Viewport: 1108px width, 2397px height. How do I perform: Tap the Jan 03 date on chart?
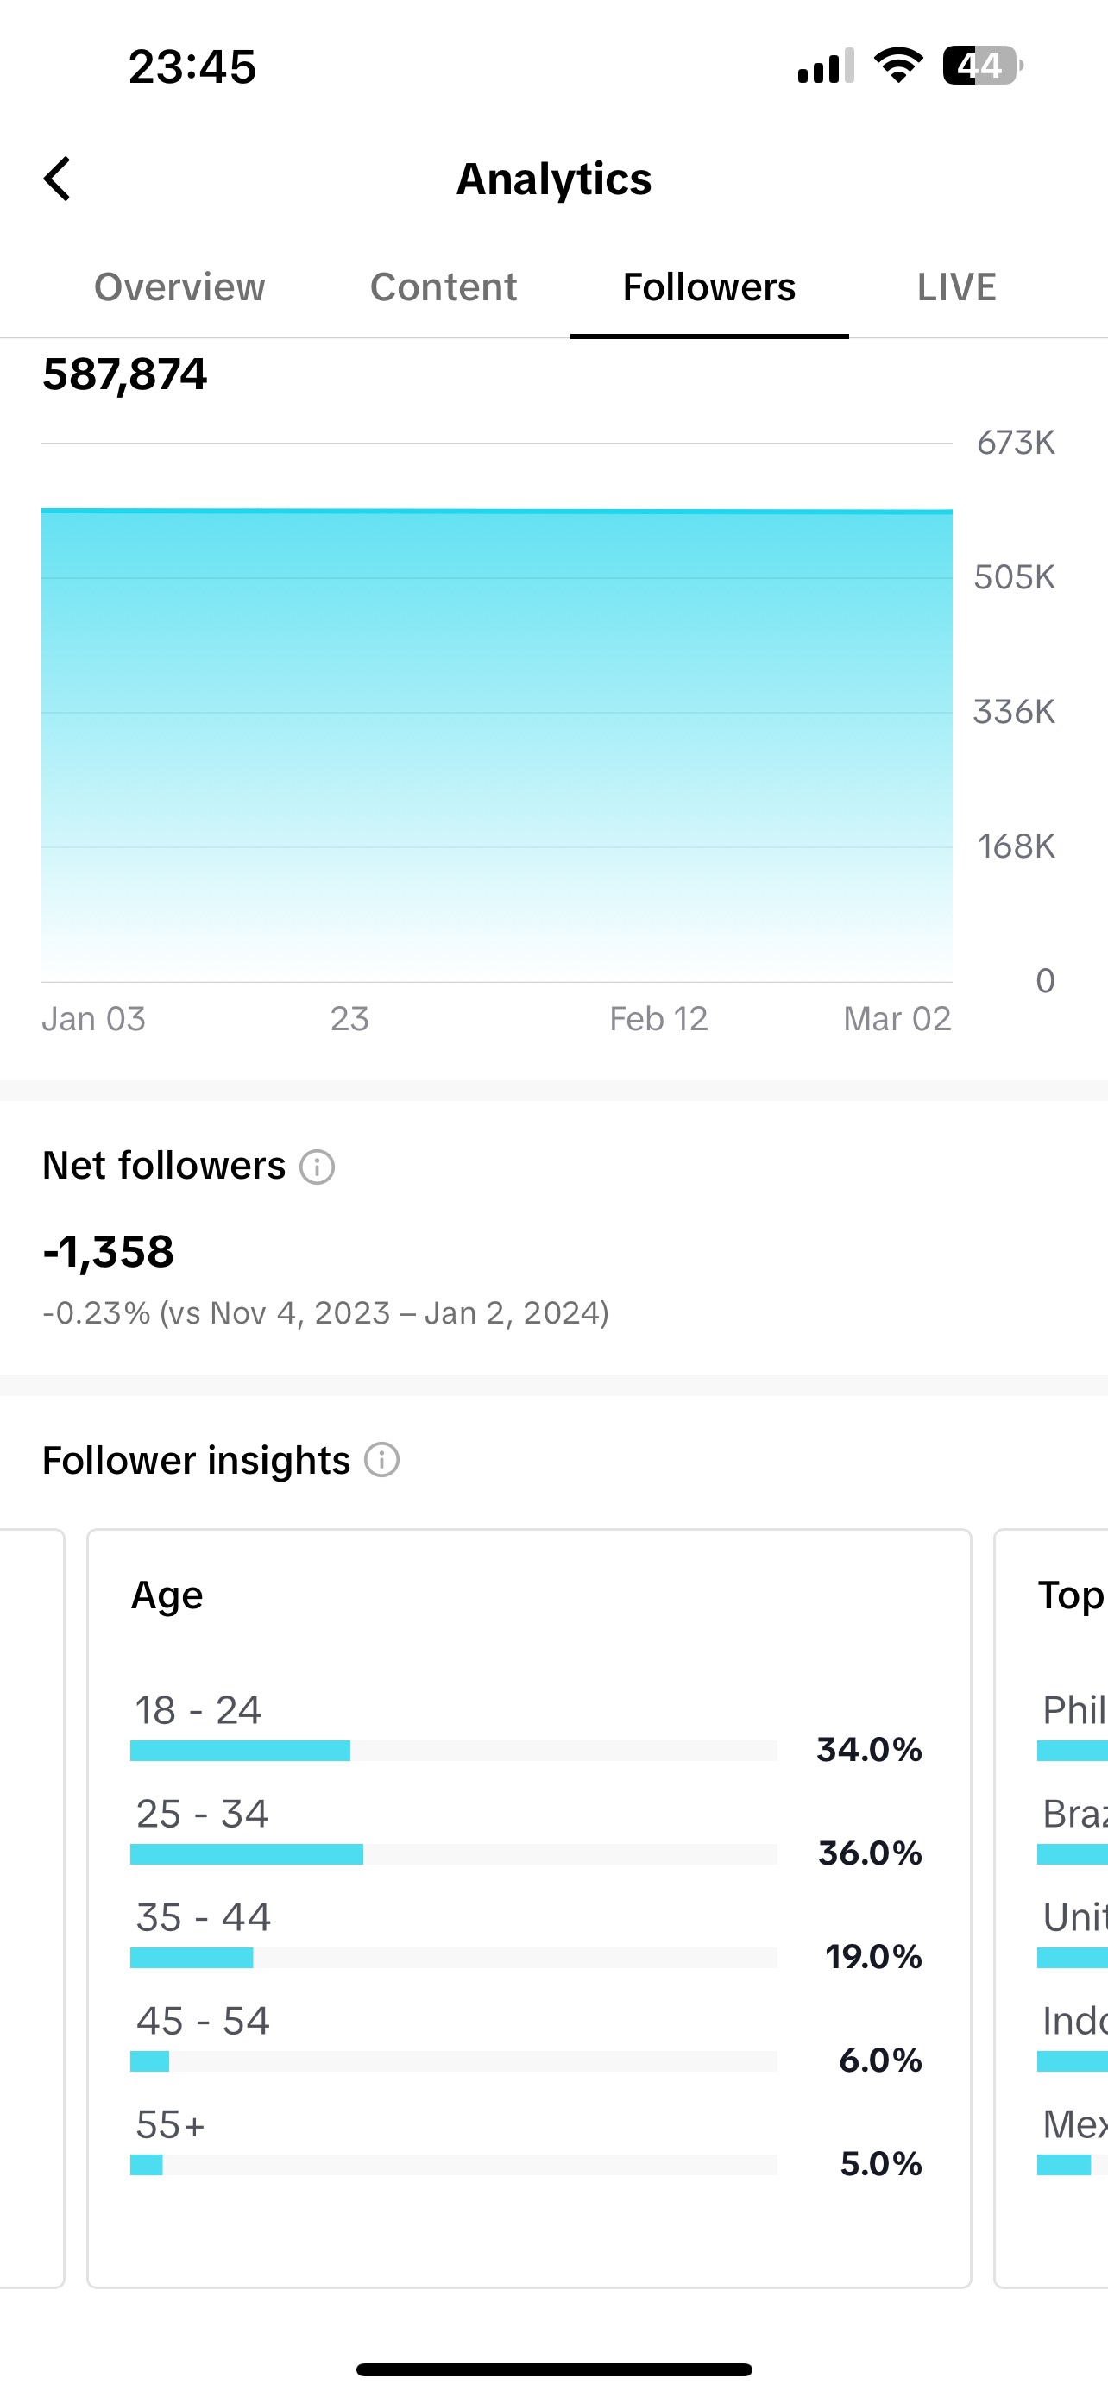click(94, 1019)
